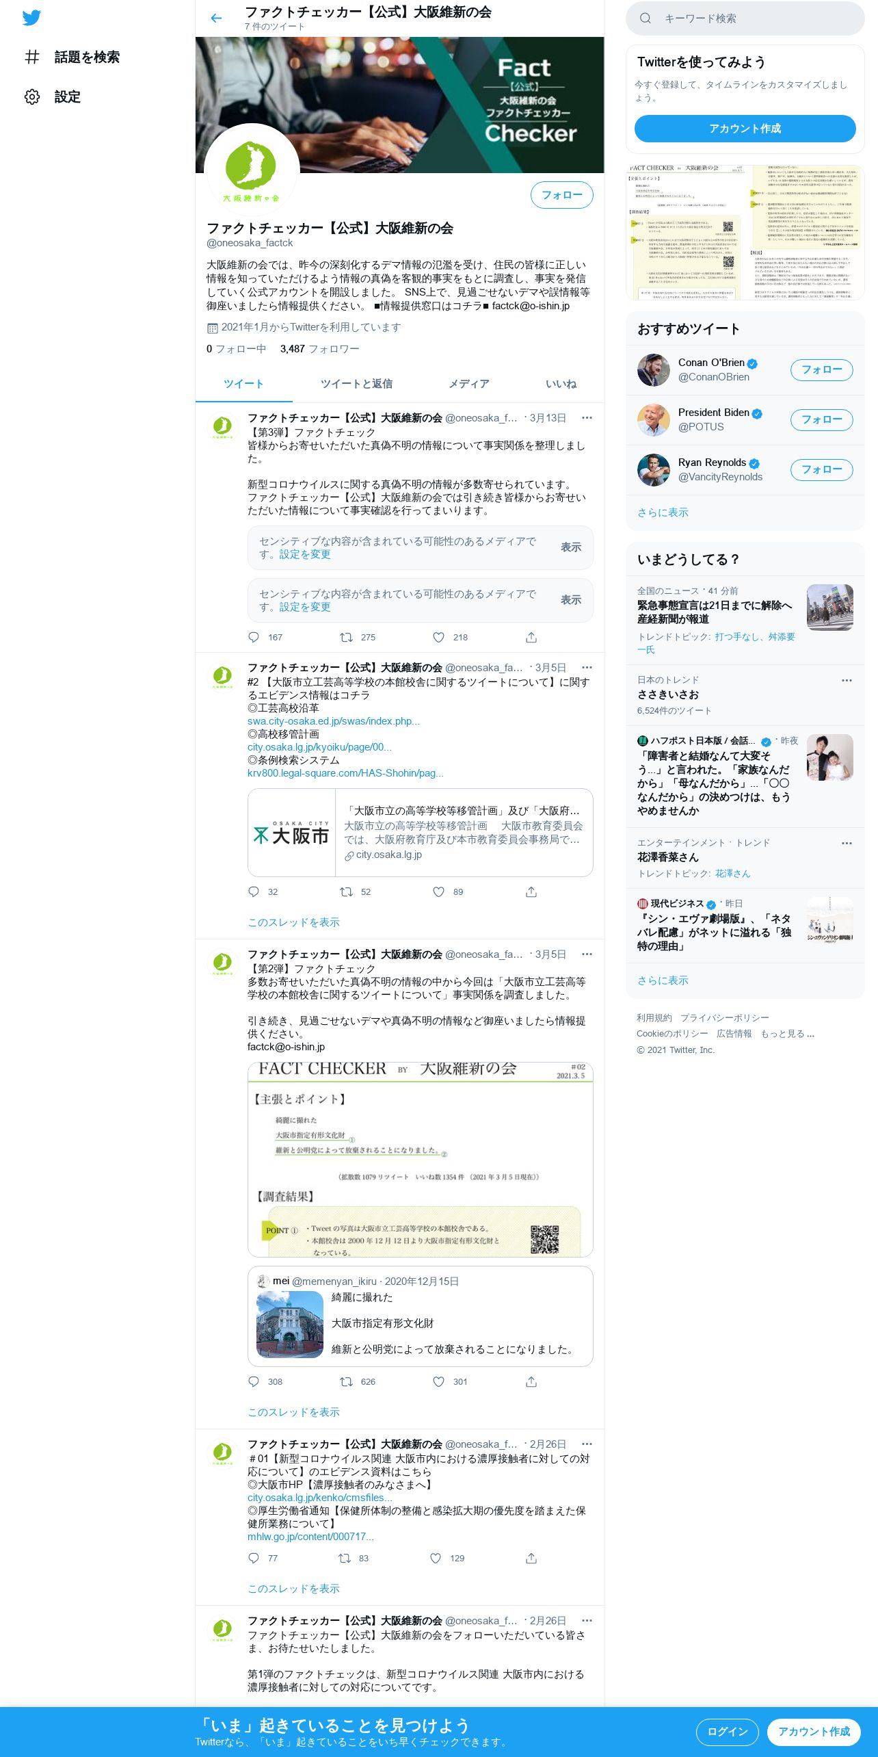Expand もっと見る footer menu
Image resolution: width=878 pixels, height=1757 pixels.
click(788, 1033)
